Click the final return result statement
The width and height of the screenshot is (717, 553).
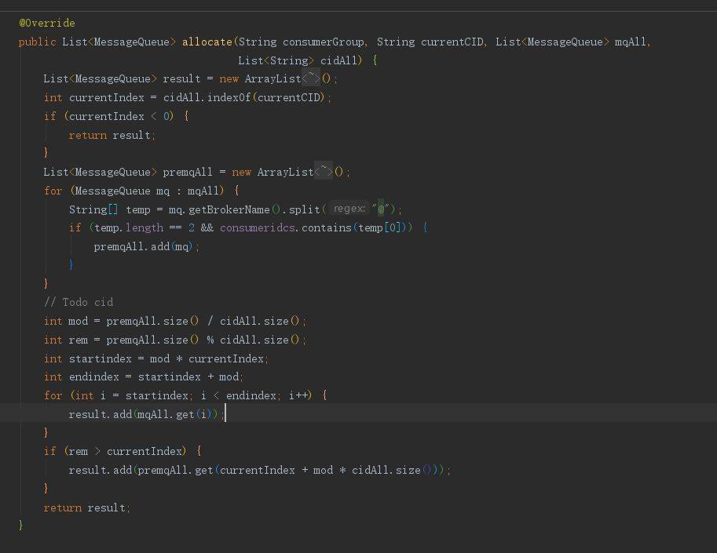click(x=86, y=508)
